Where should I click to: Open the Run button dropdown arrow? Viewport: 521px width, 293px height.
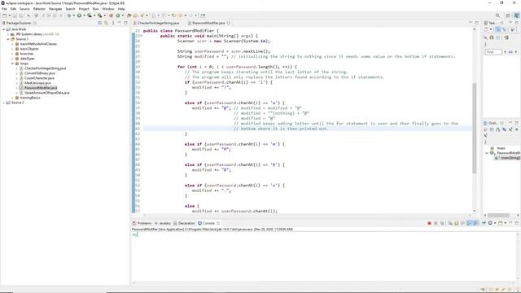84,15
